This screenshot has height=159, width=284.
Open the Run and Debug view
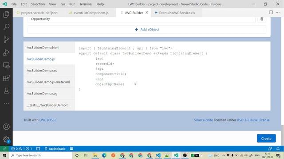point(6,53)
